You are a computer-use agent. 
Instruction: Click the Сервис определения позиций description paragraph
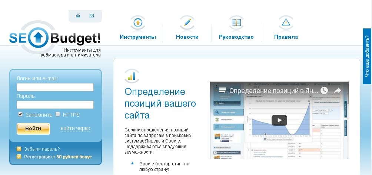click(158, 141)
